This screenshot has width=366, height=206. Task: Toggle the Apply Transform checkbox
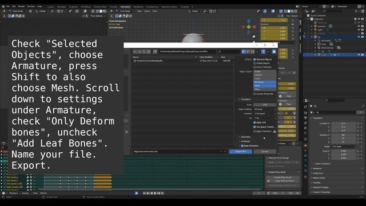[x=254, y=131]
